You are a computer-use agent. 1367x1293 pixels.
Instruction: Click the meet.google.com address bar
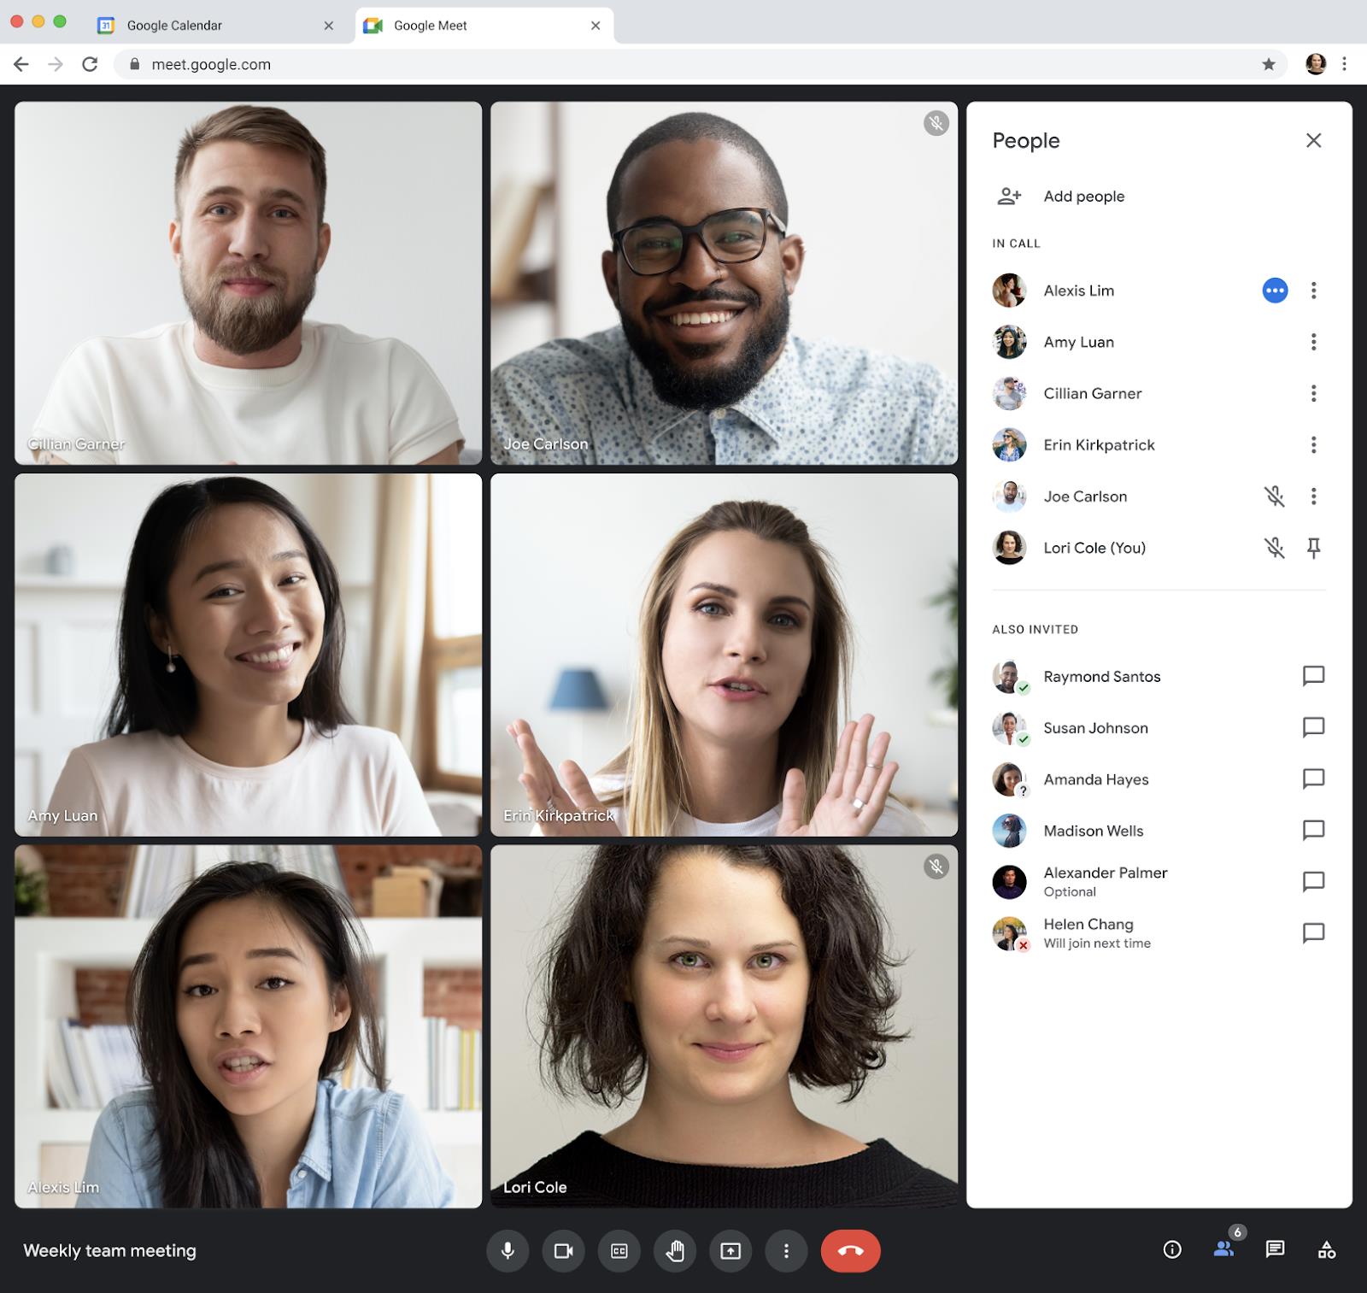(x=212, y=64)
